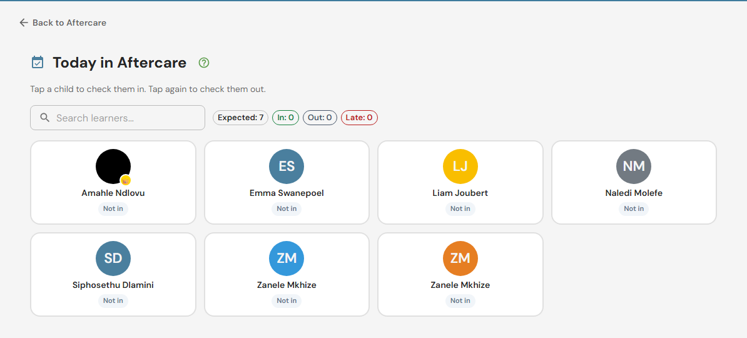Tap the SD avatar for Siphosethu Dlamini
This screenshot has width=747, height=338.
pos(113,259)
